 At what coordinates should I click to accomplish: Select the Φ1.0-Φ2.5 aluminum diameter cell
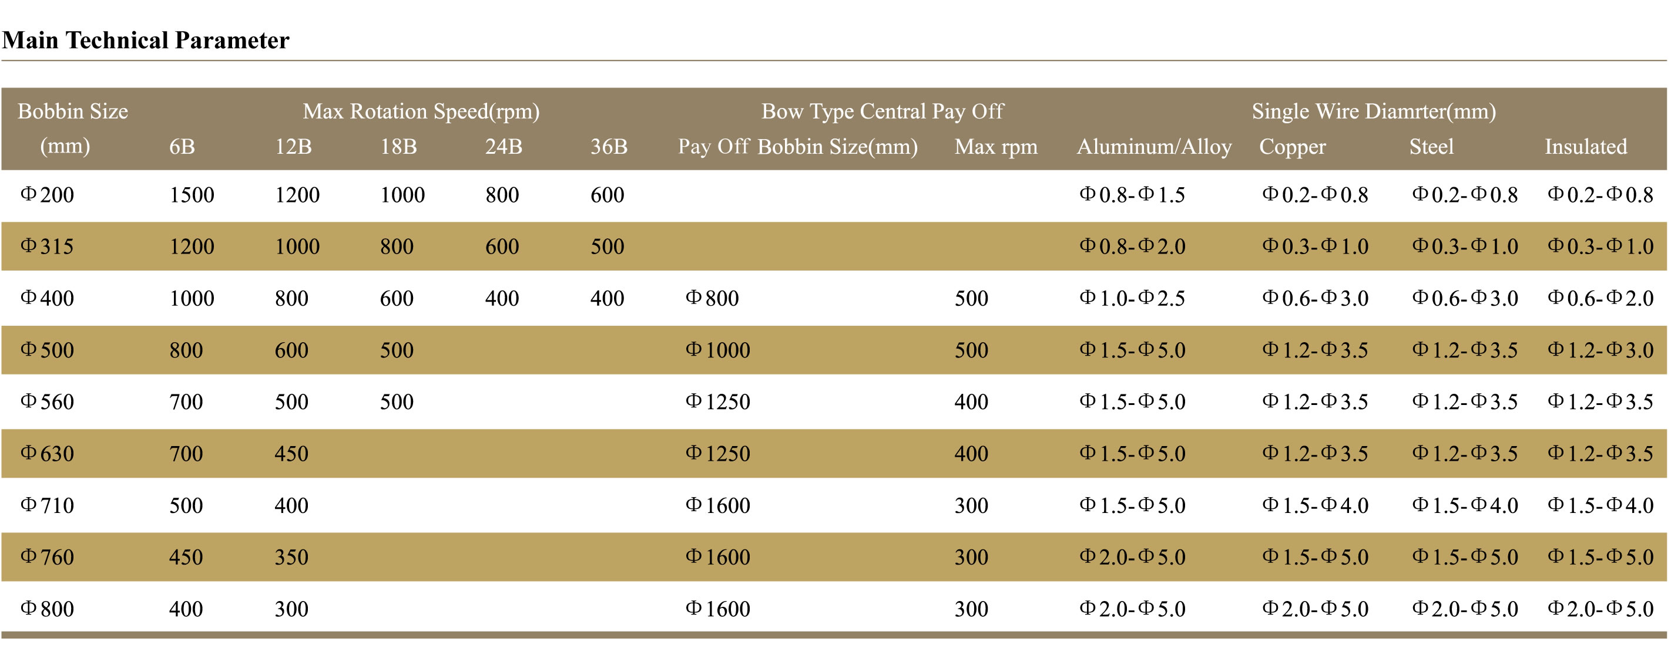click(x=1132, y=299)
